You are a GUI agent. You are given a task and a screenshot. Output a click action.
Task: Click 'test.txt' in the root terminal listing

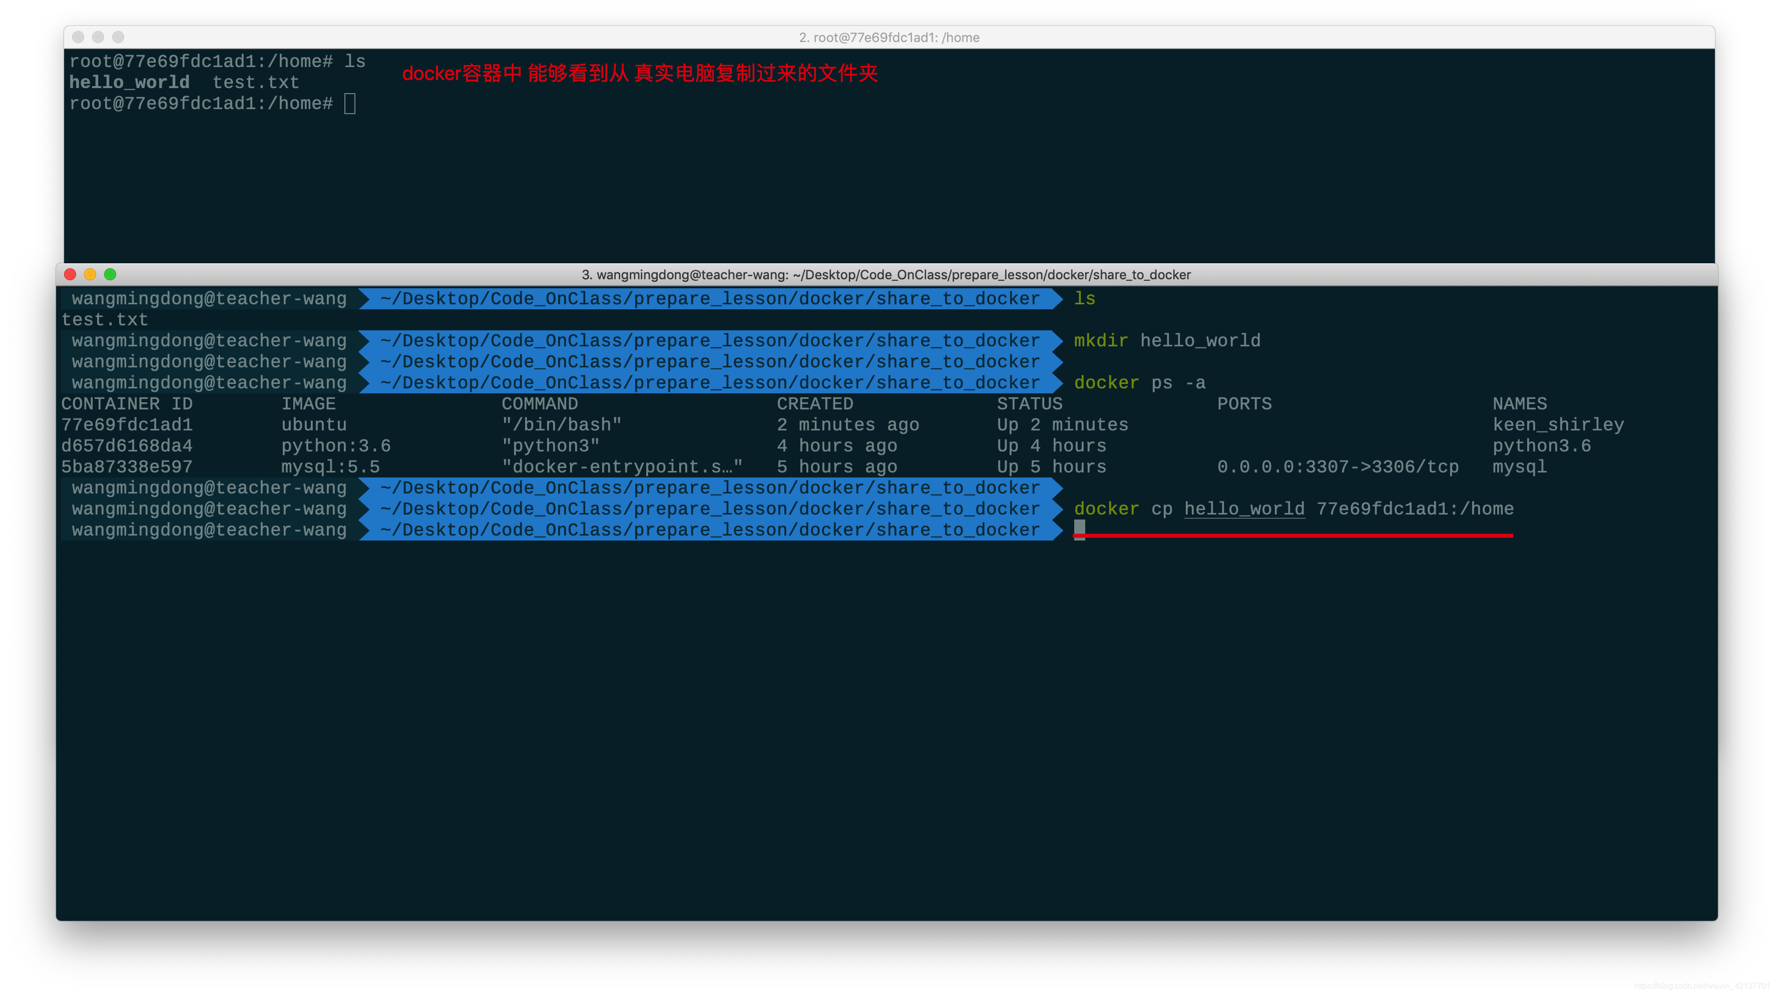tap(255, 83)
